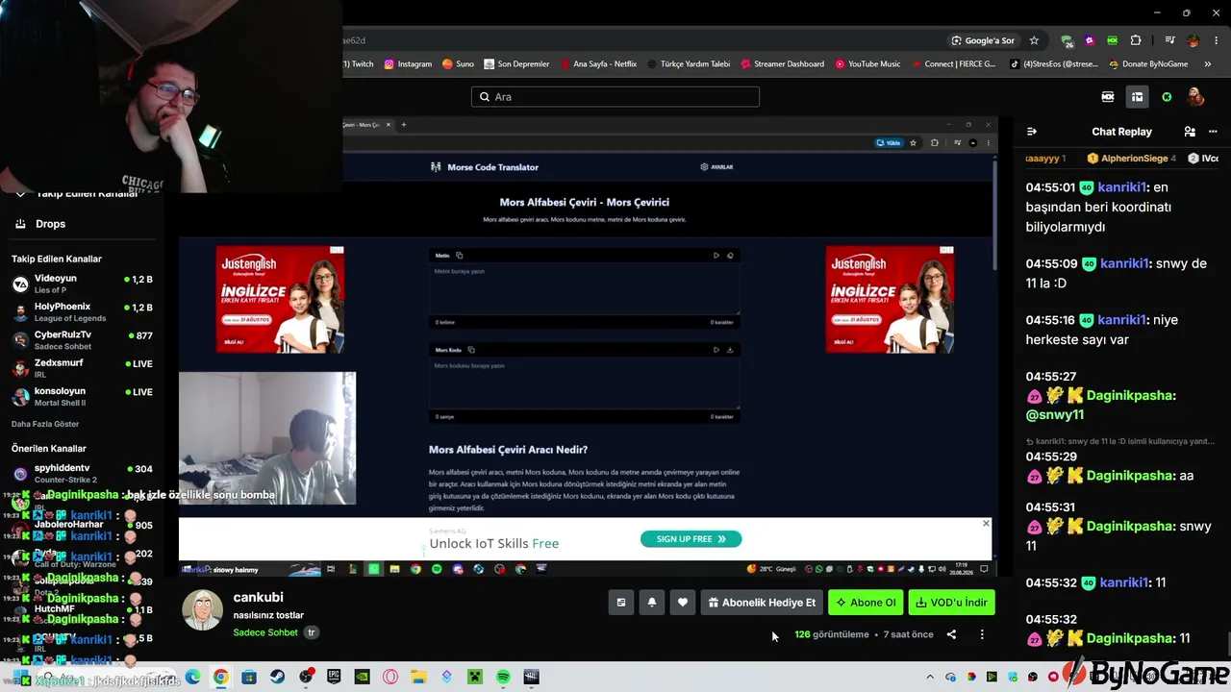Image resolution: width=1231 pixels, height=692 pixels.
Task: Click the Abonelik Hediye Et button
Action: click(x=762, y=603)
